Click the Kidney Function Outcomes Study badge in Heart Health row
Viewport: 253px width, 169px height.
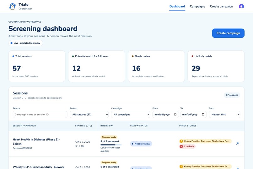pos(205,141)
